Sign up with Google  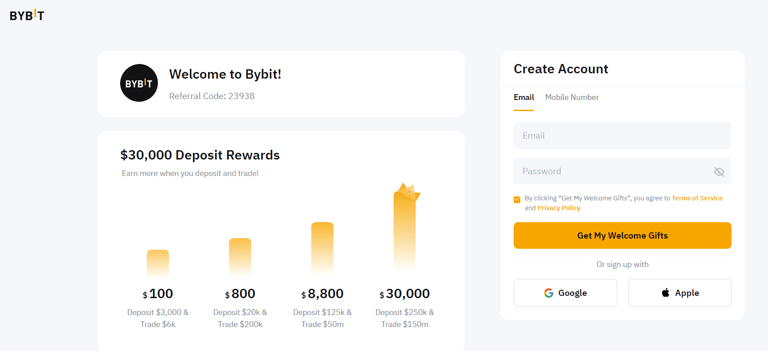(565, 293)
